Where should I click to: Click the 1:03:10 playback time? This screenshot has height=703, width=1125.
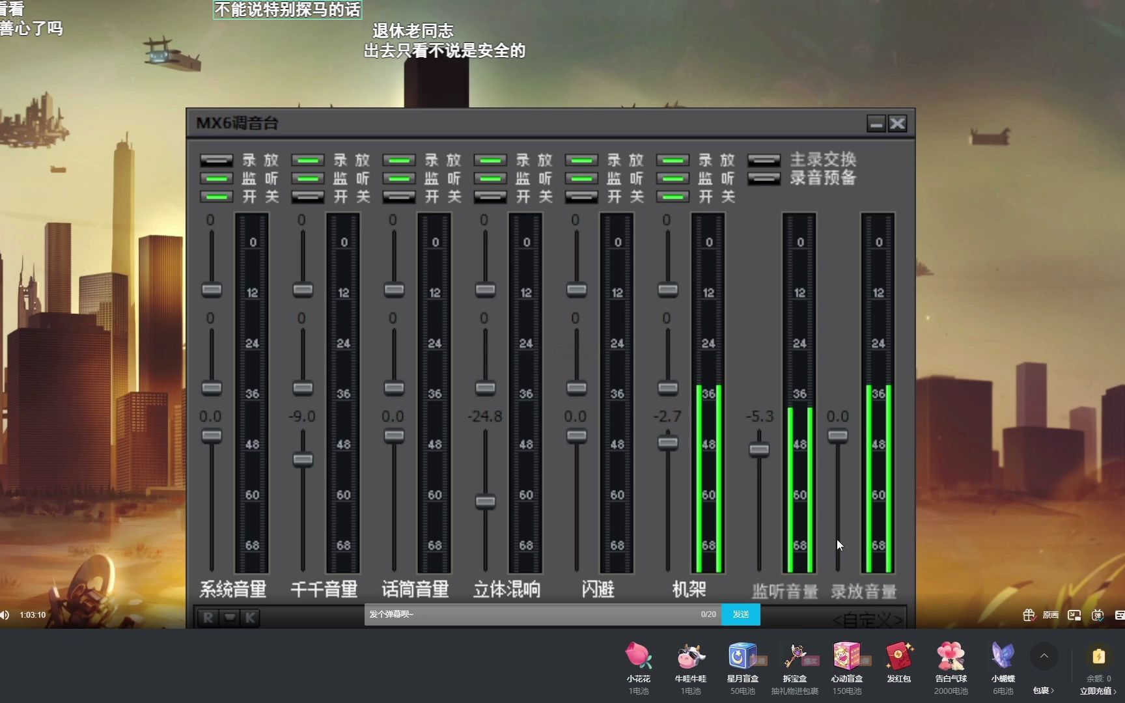click(33, 615)
